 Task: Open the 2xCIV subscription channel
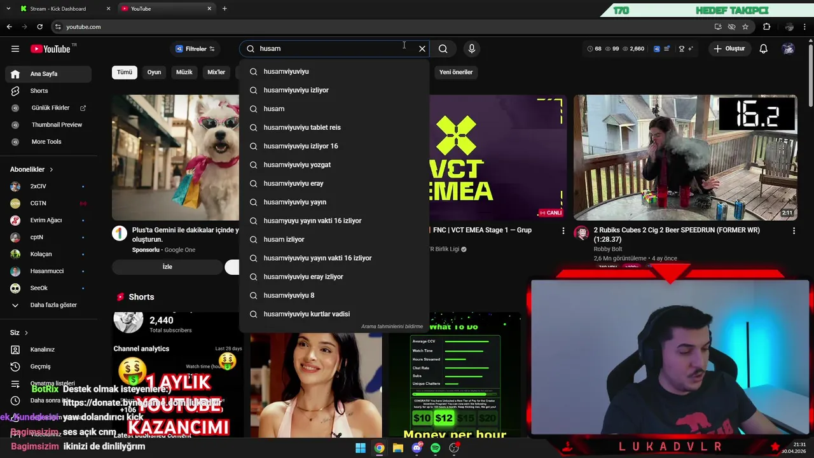pyautogui.click(x=48, y=186)
